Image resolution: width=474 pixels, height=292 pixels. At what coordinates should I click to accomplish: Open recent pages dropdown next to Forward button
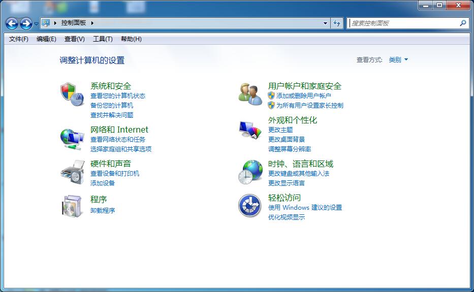[x=36, y=23]
